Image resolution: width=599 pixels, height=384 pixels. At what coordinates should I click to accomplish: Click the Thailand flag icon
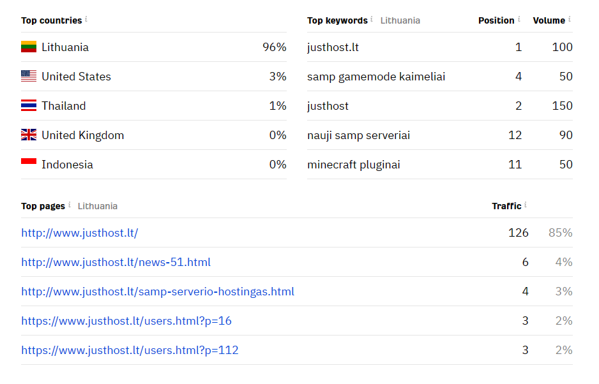[x=29, y=105]
